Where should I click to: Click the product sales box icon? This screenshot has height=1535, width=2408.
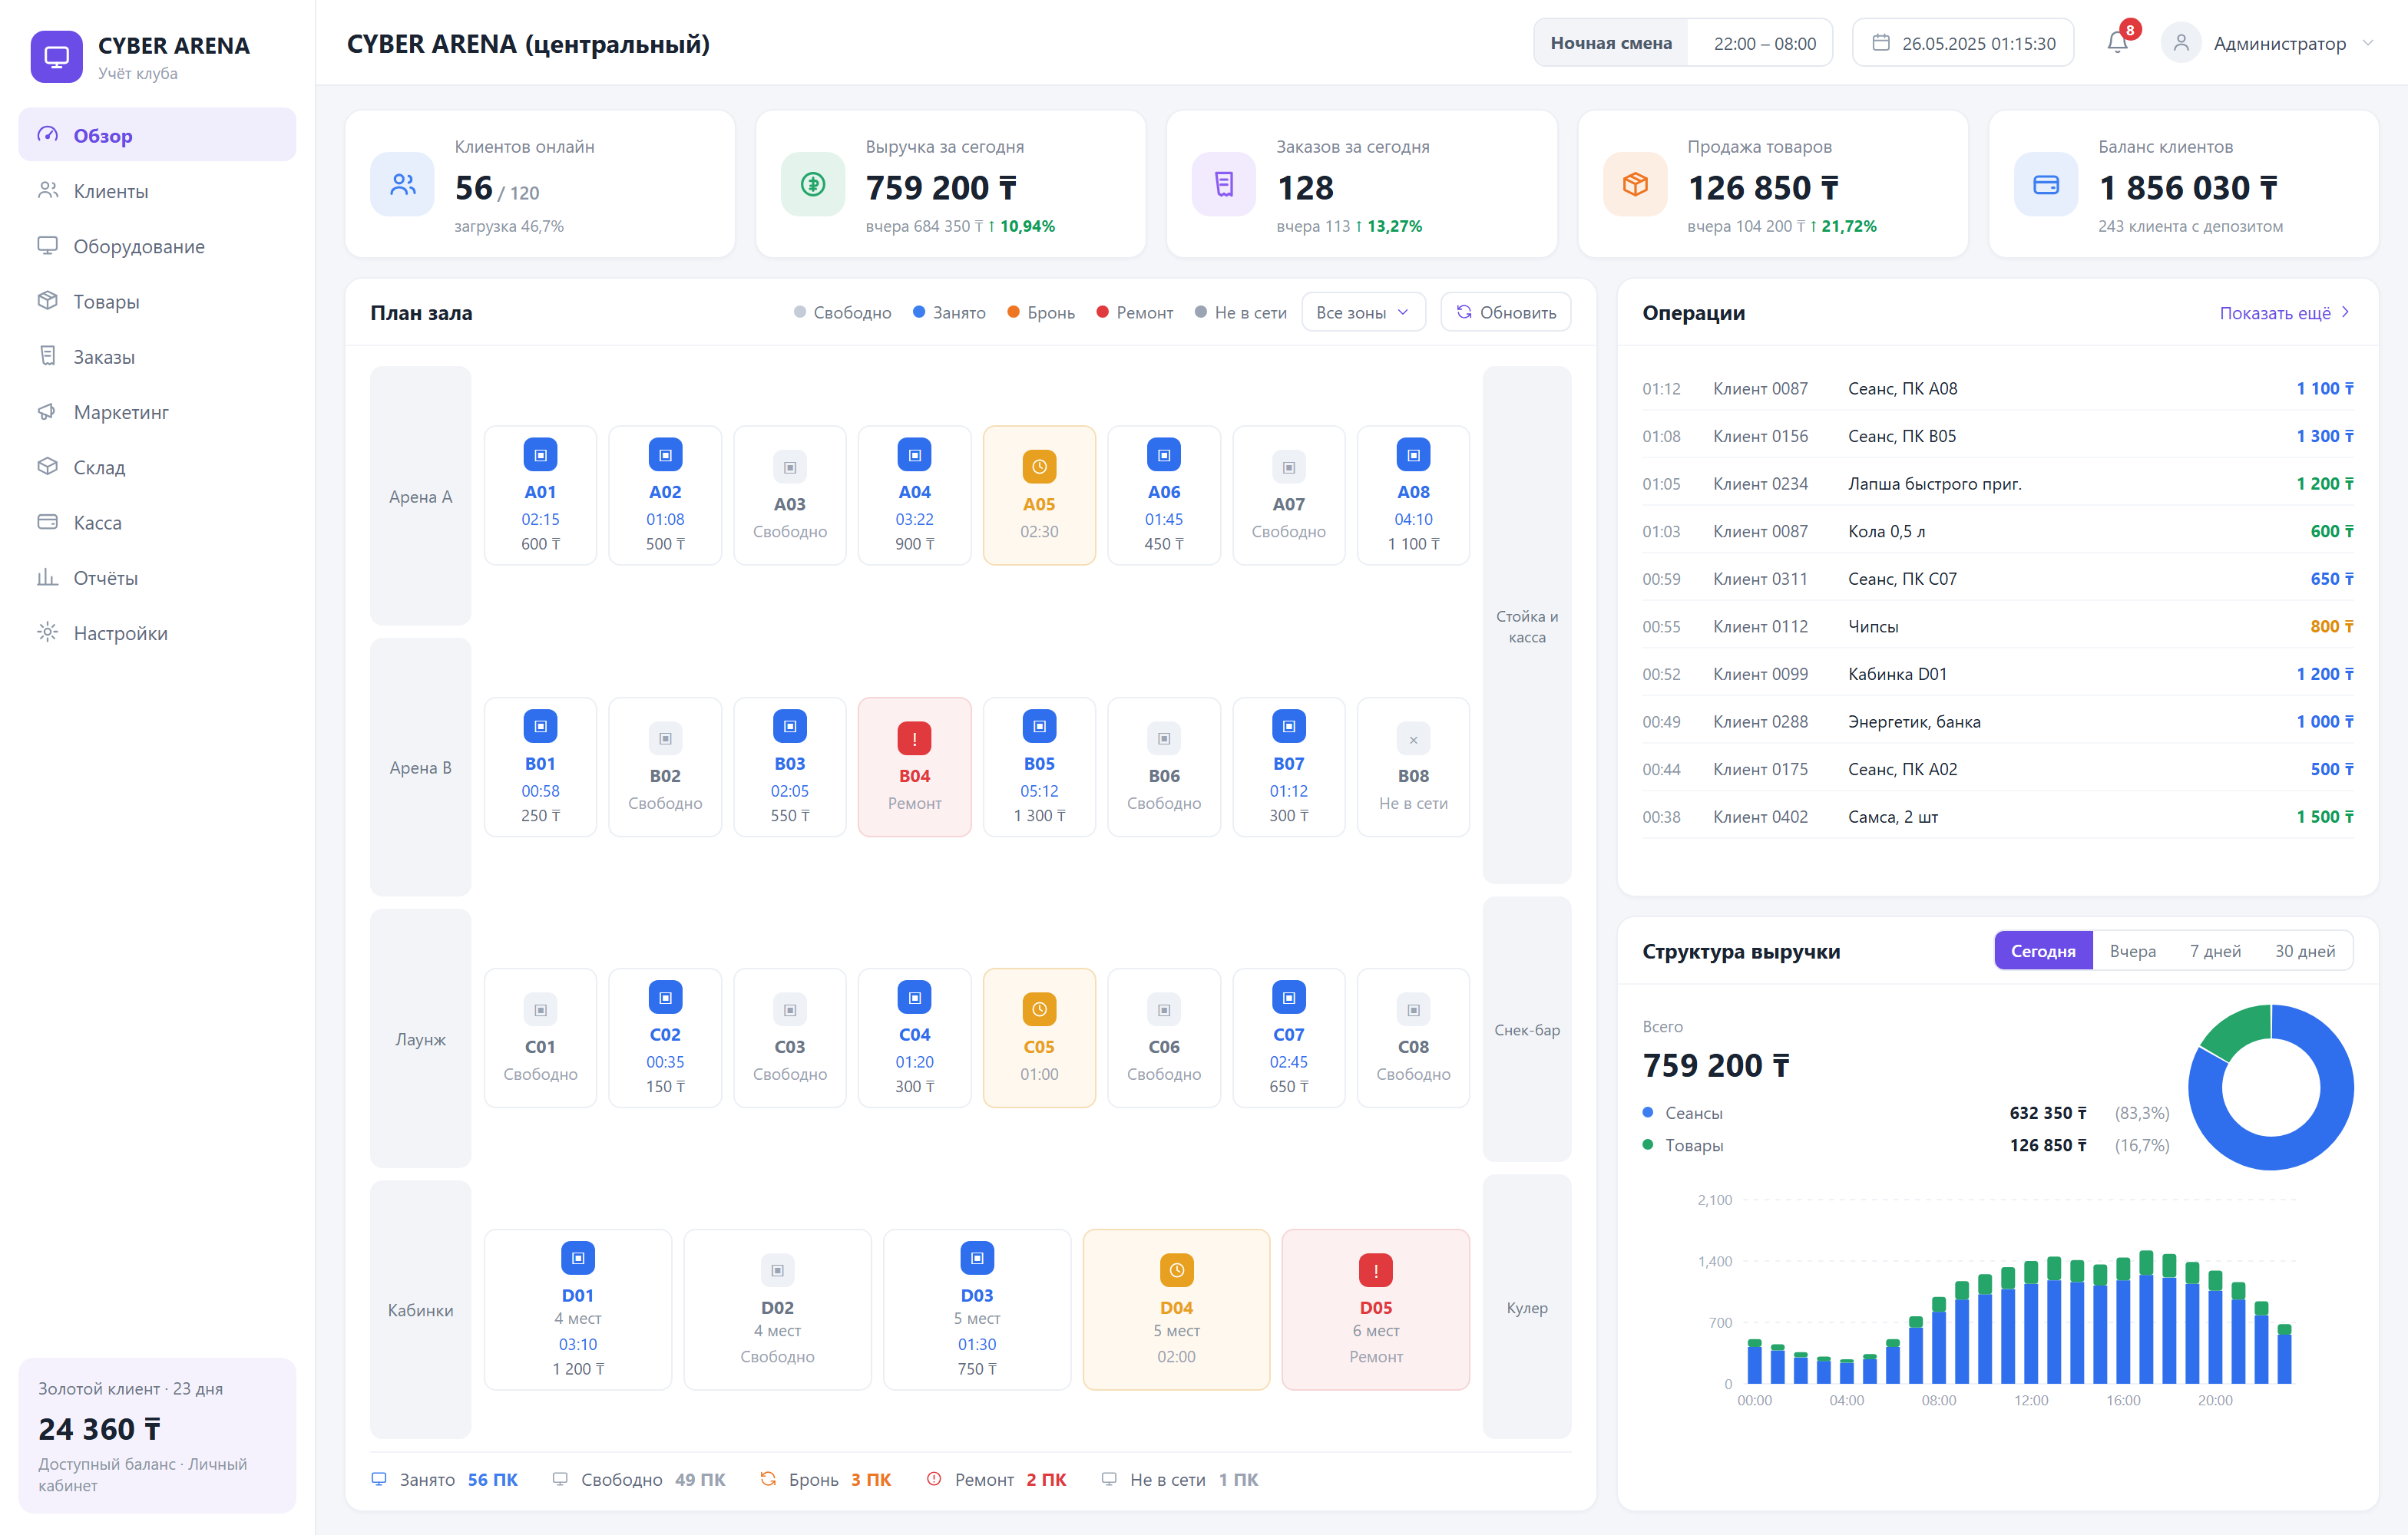tap(1635, 184)
